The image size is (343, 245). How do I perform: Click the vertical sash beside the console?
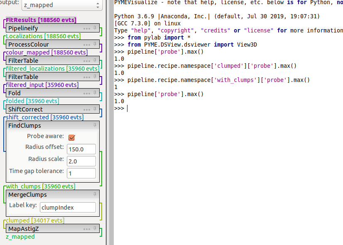[111, 122]
